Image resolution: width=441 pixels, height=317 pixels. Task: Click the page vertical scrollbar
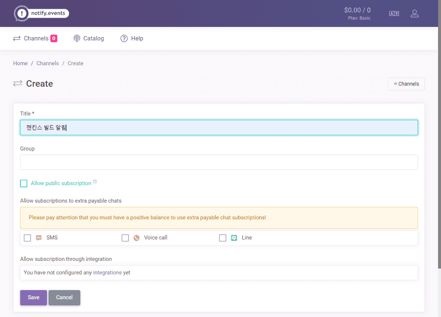[x=439, y=134]
